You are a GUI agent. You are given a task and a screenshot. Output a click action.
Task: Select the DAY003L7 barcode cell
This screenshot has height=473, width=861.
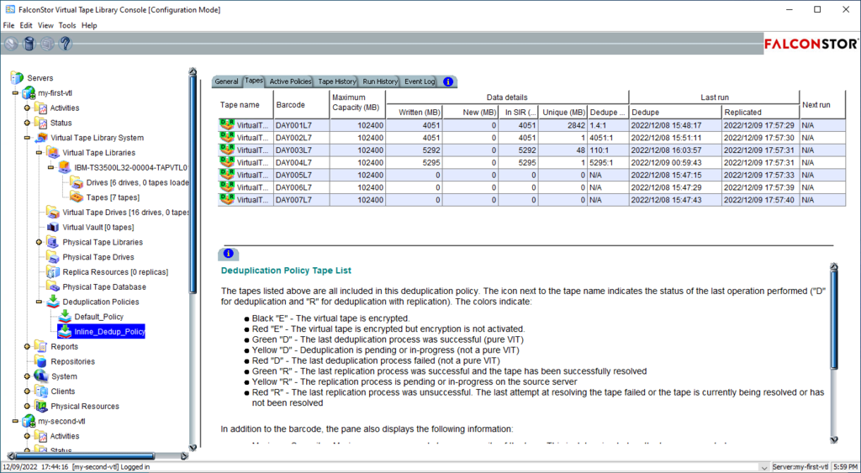tap(302, 150)
